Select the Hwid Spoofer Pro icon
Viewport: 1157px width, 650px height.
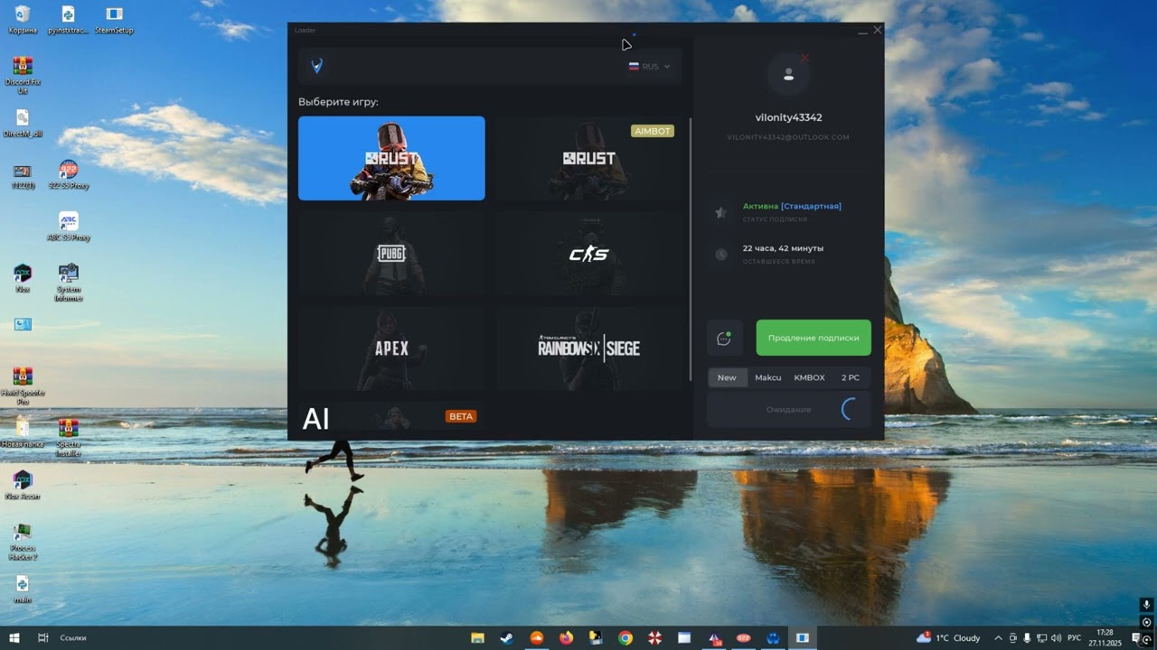(23, 386)
